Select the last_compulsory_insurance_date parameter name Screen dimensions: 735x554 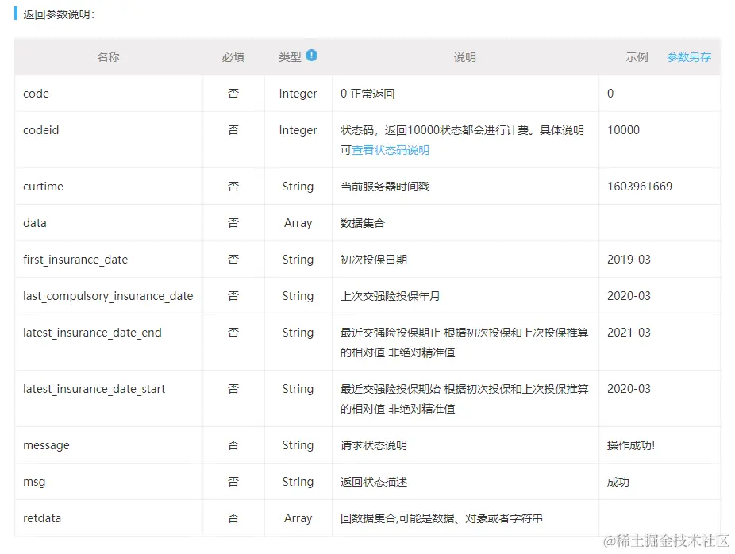pyautogui.click(x=108, y=296)
